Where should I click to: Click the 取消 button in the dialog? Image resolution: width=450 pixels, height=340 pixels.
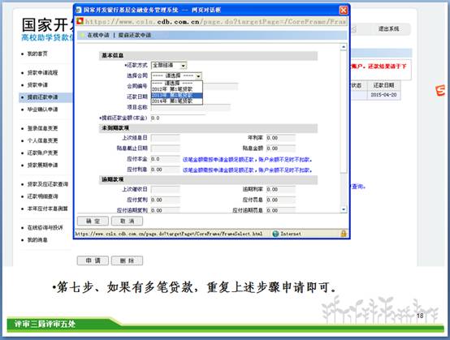click(127, 221)
